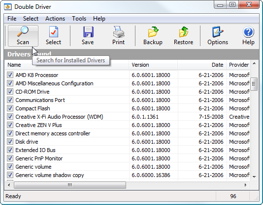Viewport: 263px width, 205px height.
Task: Open Options from the toolbar icon
Action: tap(218, 31)
